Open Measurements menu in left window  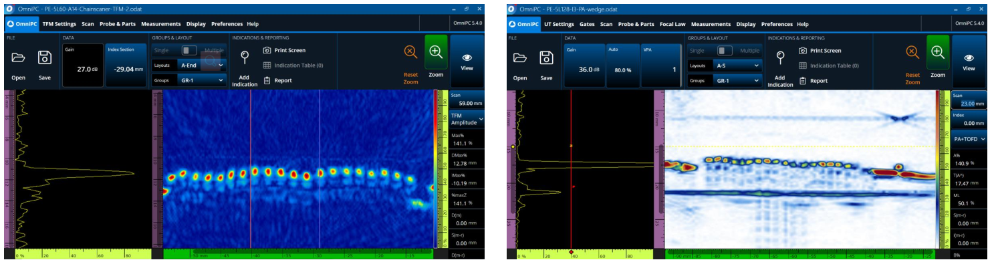pyautogui.click(x=161, y=24)
